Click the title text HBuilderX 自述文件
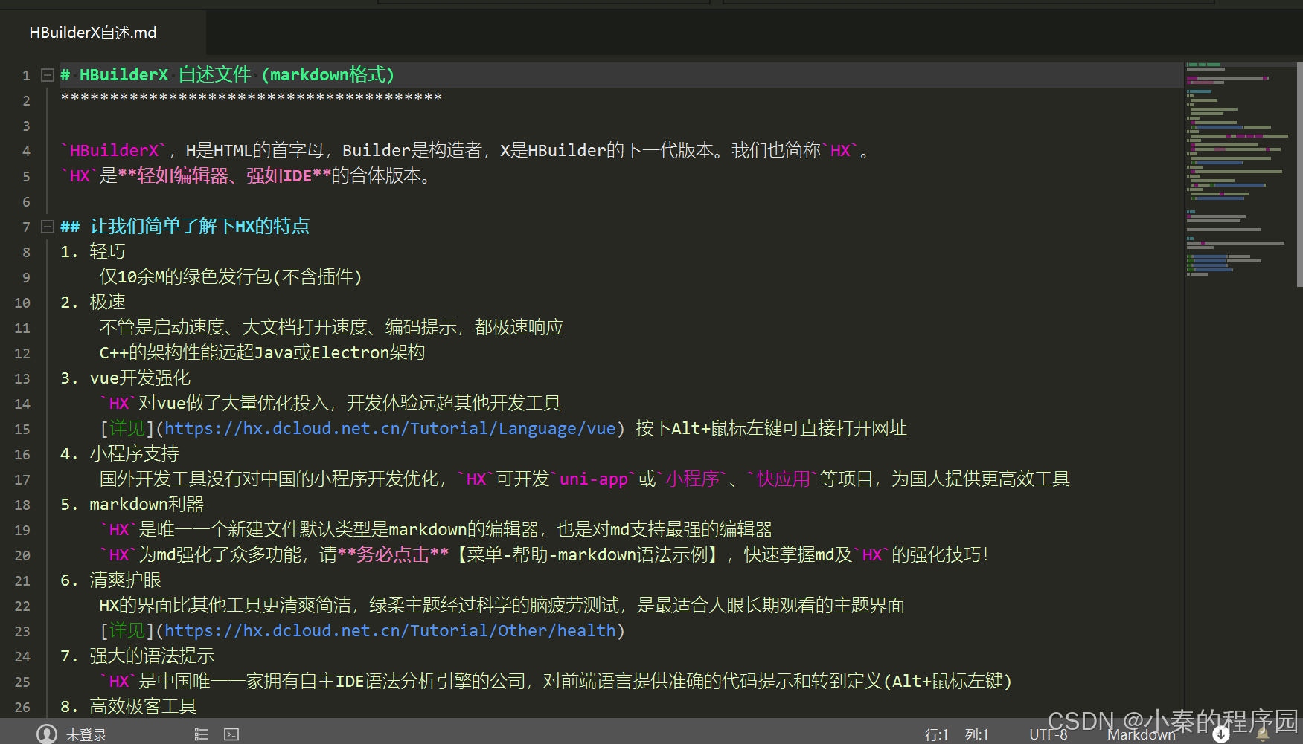The width and height of the screenshot is (1303, 744). [x=165, y=75]
